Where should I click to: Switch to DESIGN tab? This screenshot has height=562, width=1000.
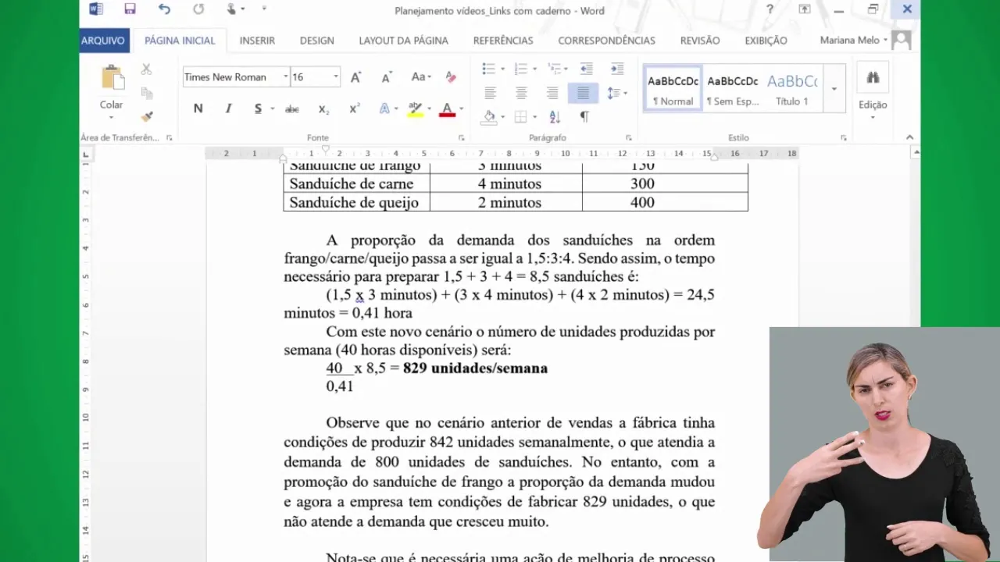tap(317, 41)
